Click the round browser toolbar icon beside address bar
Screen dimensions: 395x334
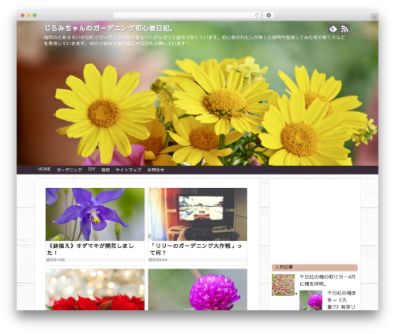(x=269, y=16)
